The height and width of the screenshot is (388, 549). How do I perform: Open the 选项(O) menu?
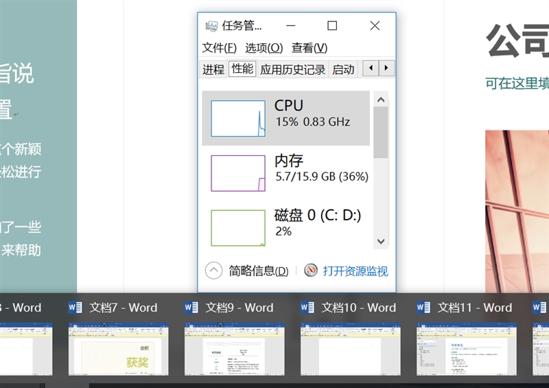[264, 47]
